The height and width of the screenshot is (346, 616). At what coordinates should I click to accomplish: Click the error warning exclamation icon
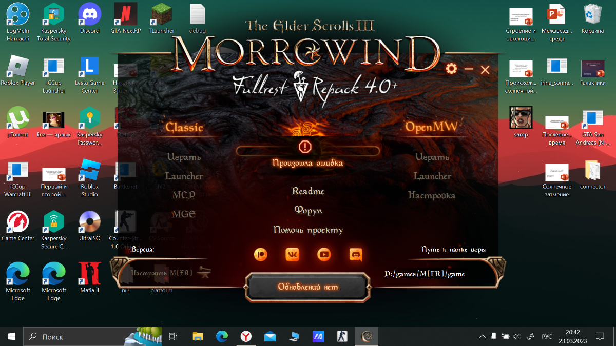tap(305, 147)
